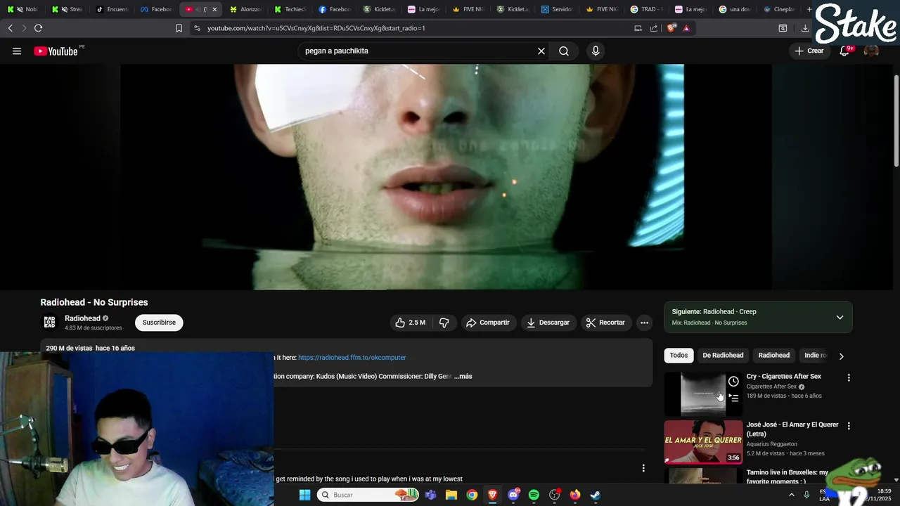The height and width of the screenshot is (506, 900).
Task: Open options for Cry - Cigarettes After Sex
Action: (x=849, y=377)
